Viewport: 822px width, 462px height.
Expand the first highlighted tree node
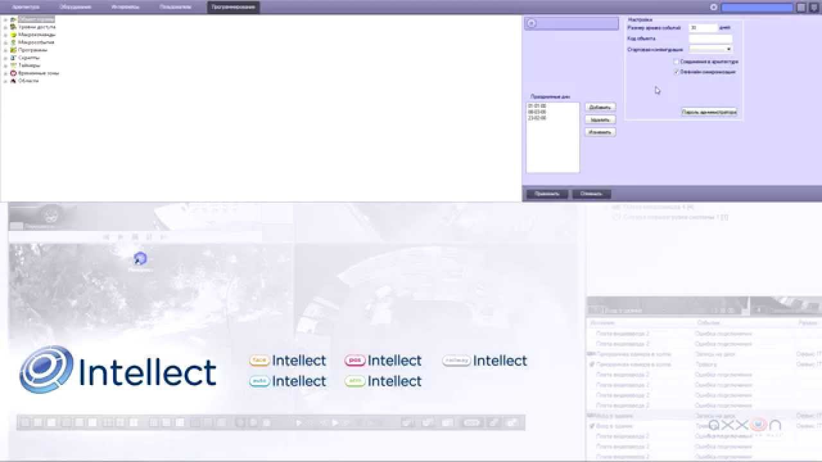pyautogui.click(x=5, y=19)
